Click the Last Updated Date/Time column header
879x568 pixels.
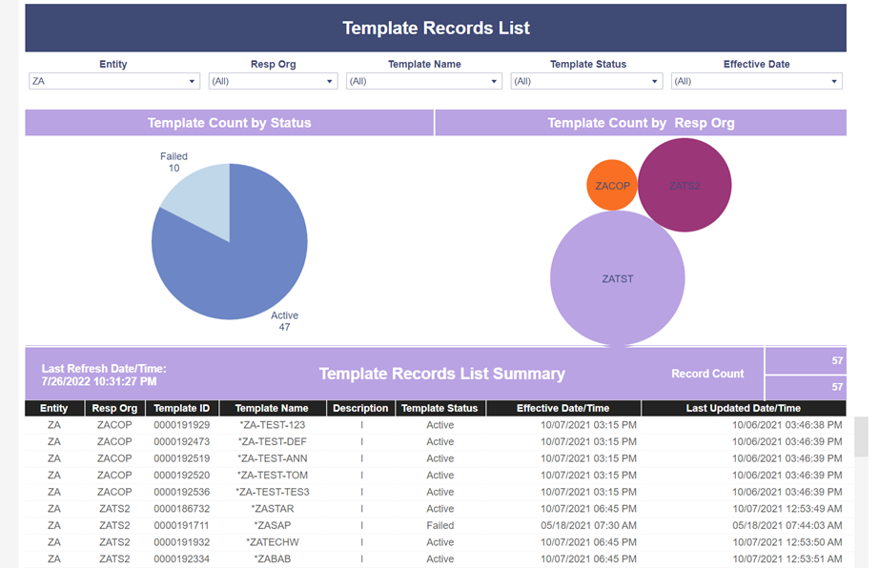(744, 408)
